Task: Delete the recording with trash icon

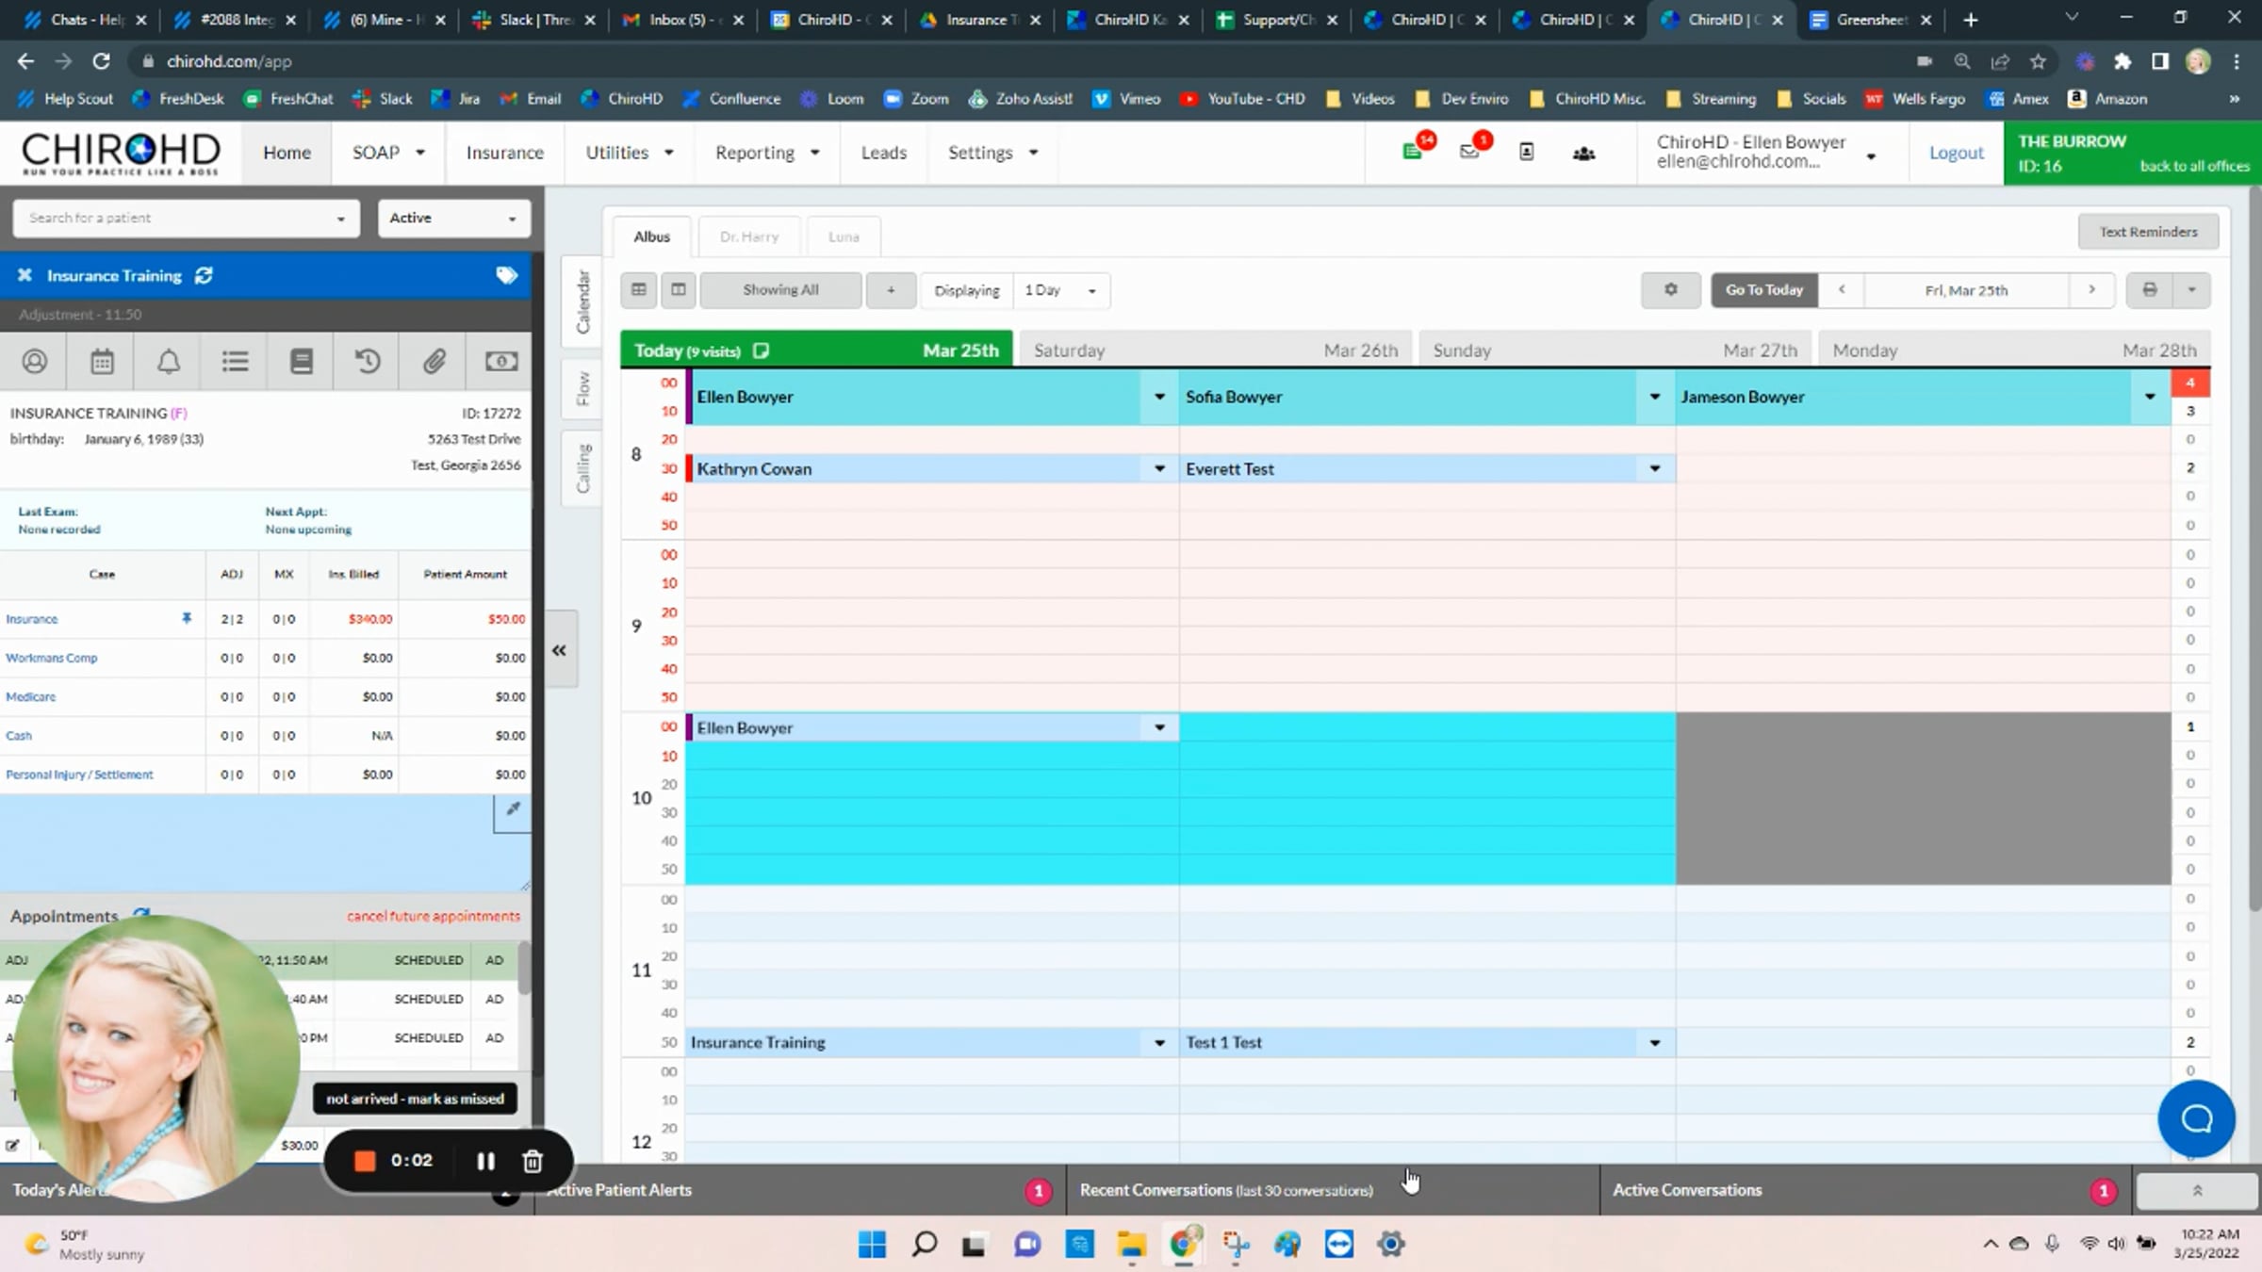Action: (x=533, y=1161)
